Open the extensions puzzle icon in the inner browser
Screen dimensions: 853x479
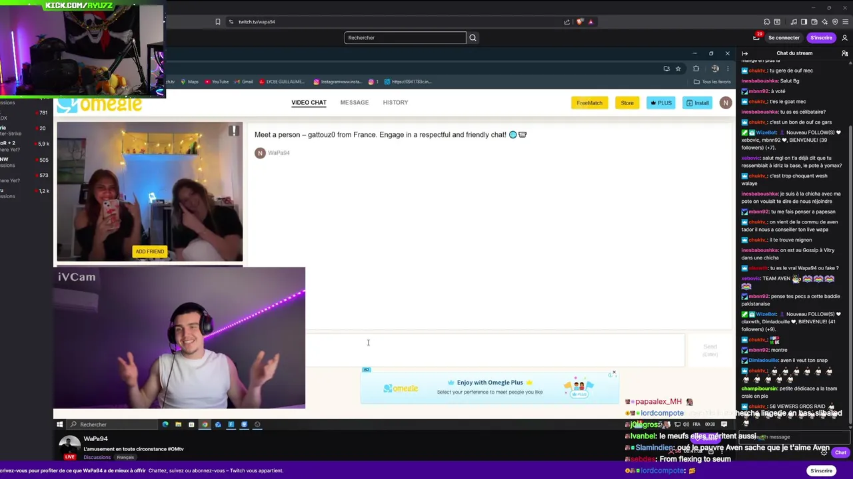[x=696, y=69]
